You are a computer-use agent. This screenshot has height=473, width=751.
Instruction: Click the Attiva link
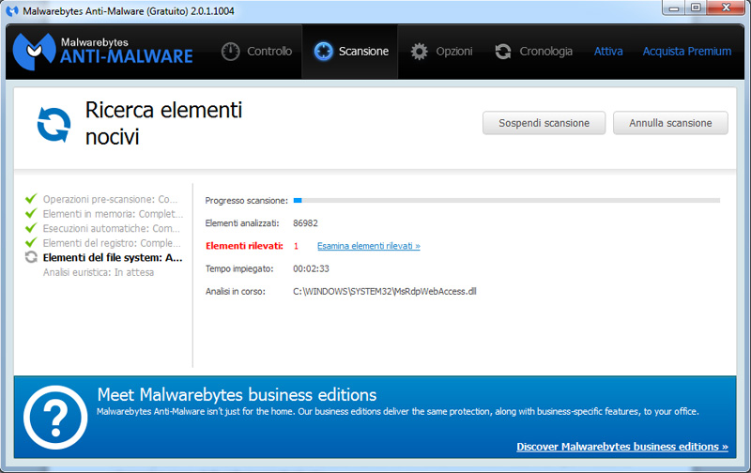click(x=608, y=52)
